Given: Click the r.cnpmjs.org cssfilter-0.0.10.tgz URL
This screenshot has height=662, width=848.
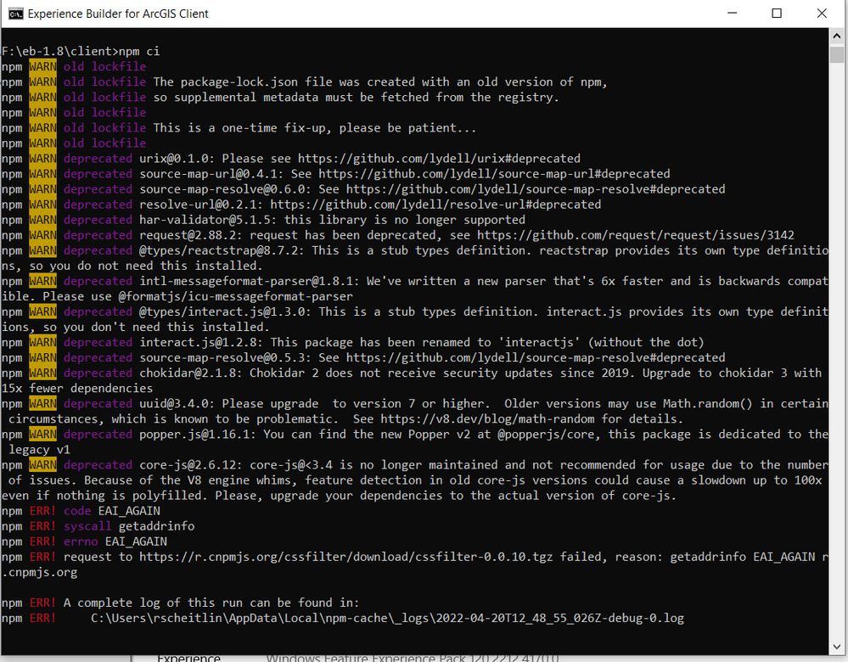Looking at the screenshot, I should click(x=346, y=557).
